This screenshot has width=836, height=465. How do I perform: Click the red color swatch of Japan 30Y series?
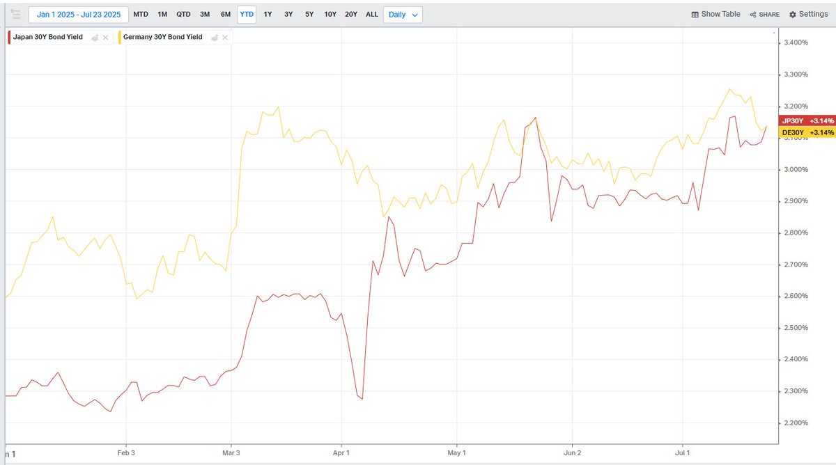pyautogui.click(x=9, y=37)
